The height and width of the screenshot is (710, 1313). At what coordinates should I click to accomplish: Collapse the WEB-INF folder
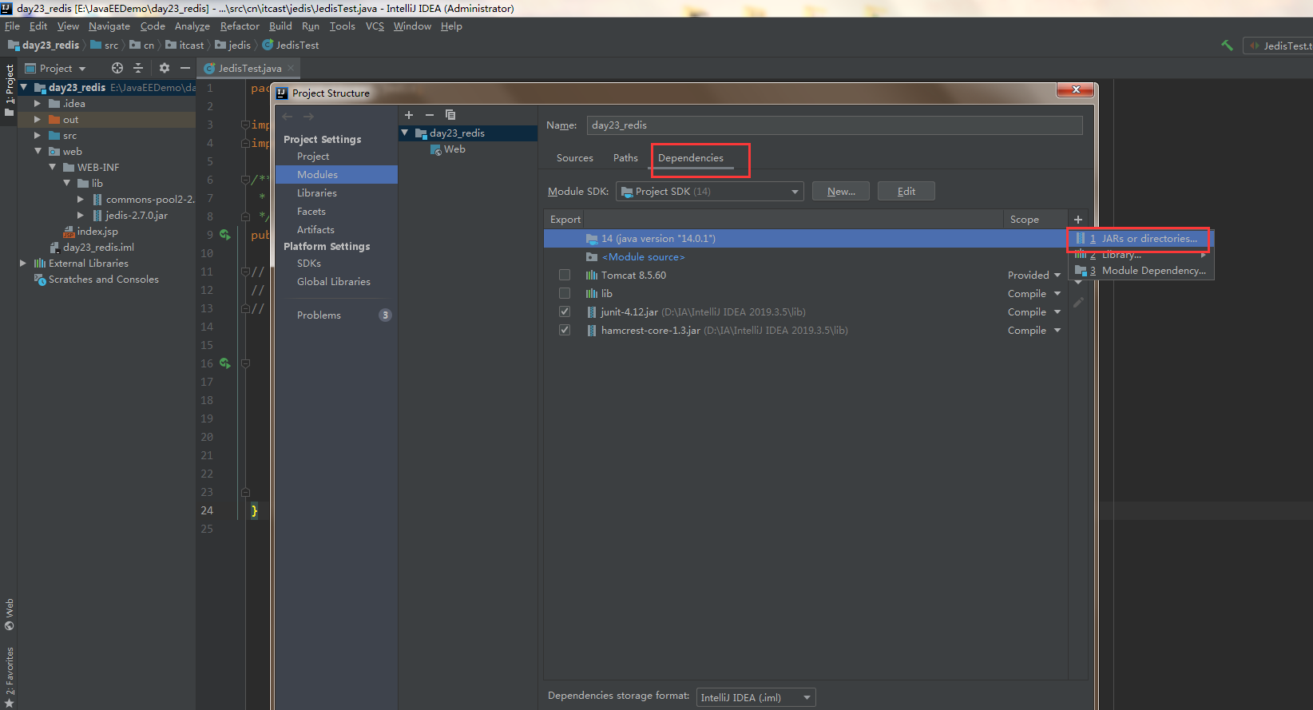(52, 168)
